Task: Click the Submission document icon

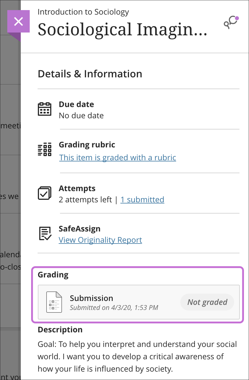Action: [x=54, y=302]
